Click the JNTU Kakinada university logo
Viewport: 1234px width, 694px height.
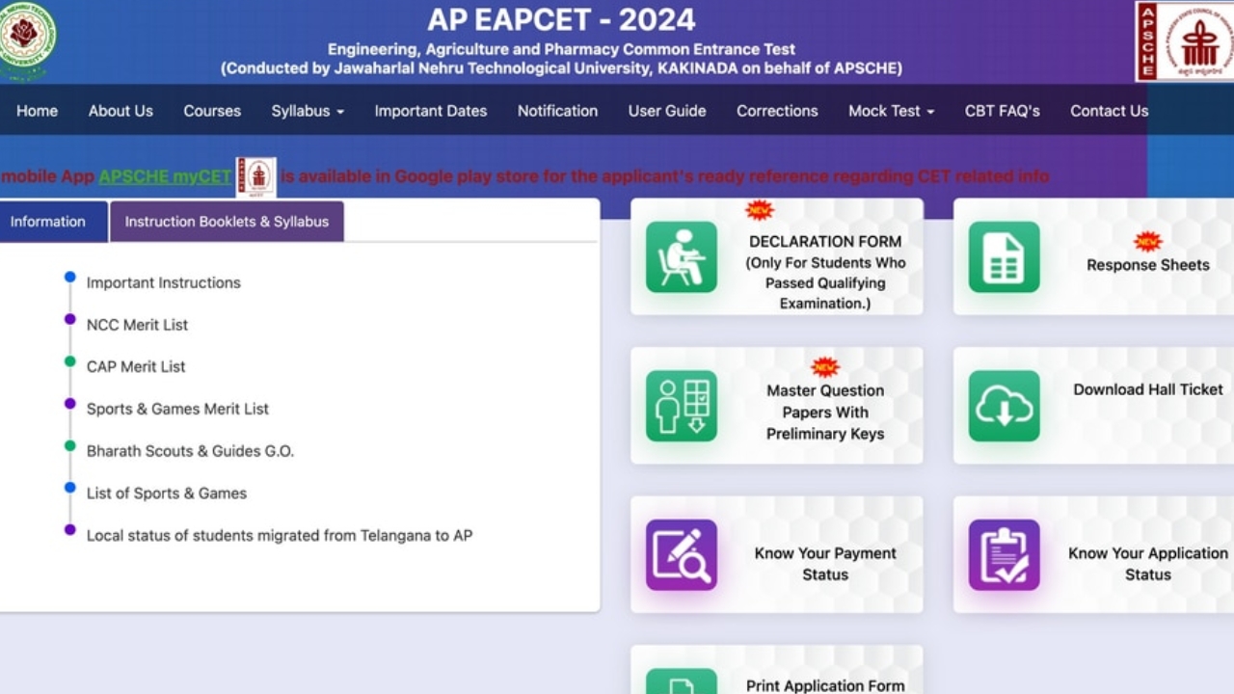coord(25,40)
